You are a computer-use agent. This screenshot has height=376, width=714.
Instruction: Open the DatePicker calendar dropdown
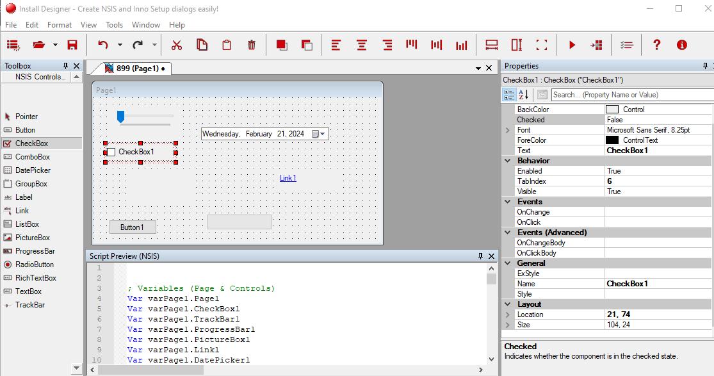pos(318,134)
